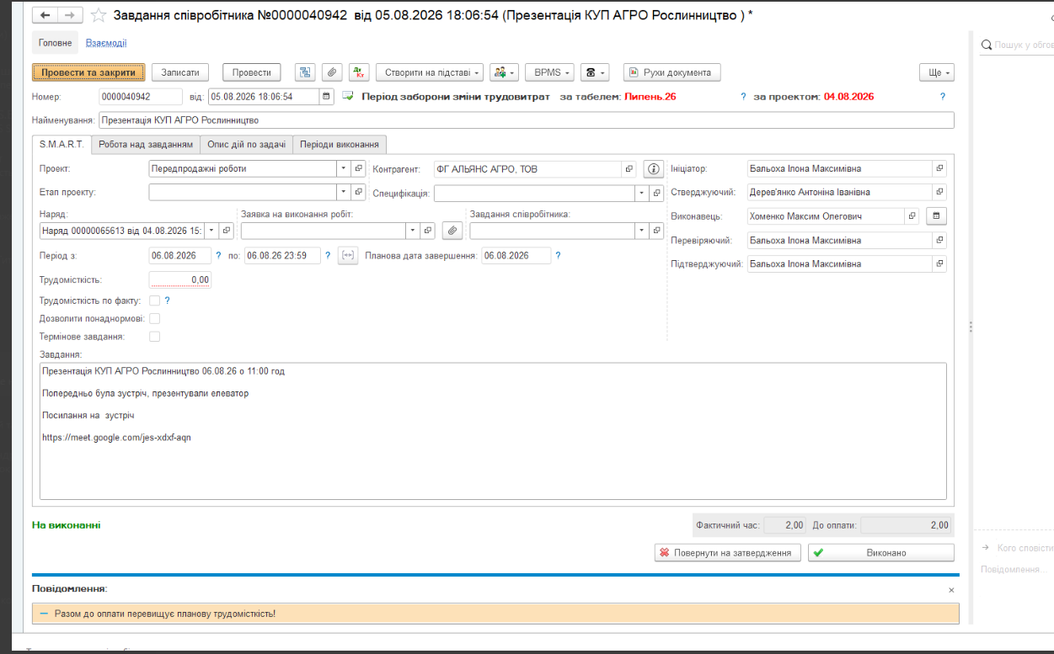The width and height of the screenshot is (1054, 654).
Task: Toggle Дозволити понаднормові checkbox
Action: click(x=154, y=318)
